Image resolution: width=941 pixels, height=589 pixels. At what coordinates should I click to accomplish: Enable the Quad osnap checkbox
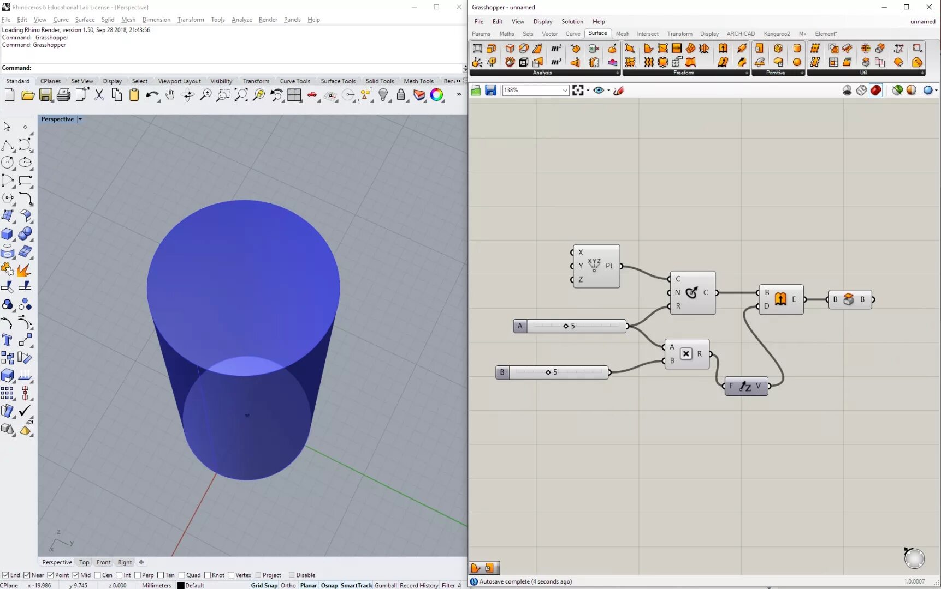tap(182, 575)
